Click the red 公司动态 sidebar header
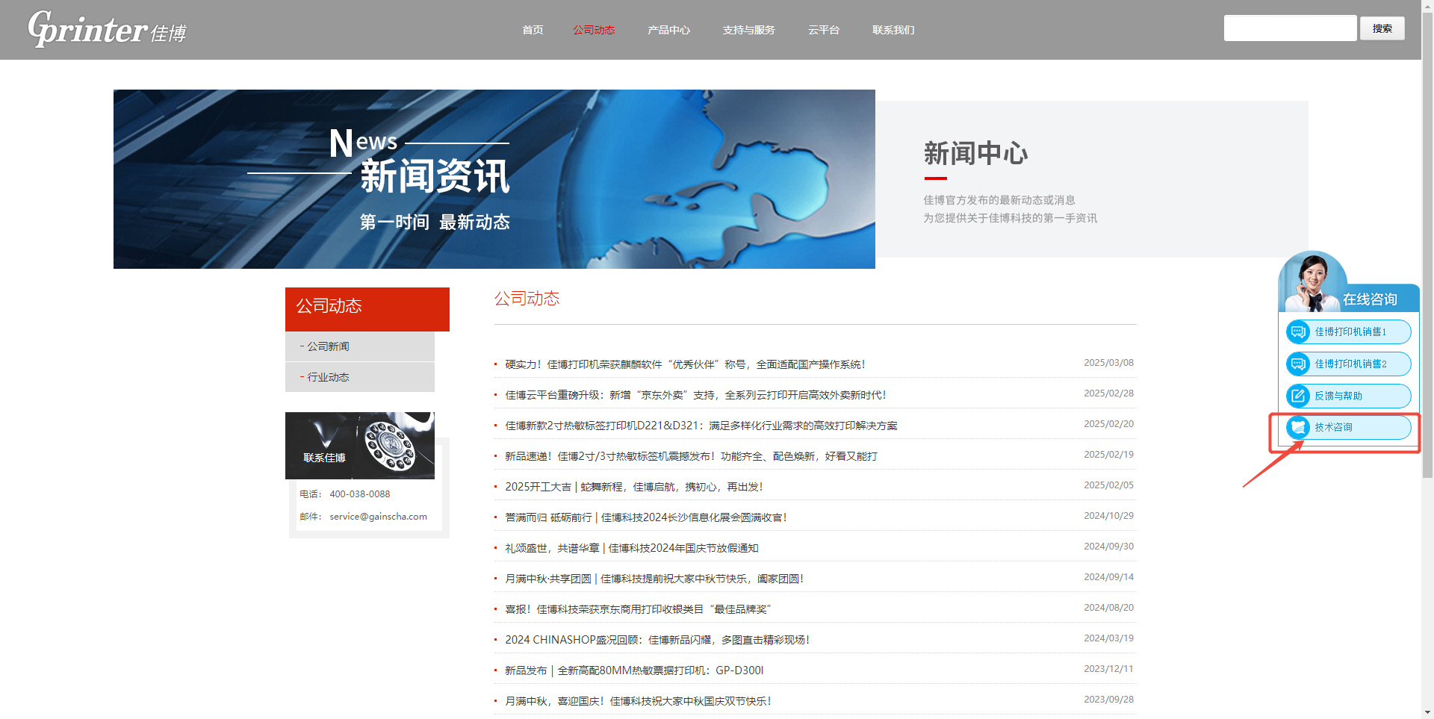This screenshot has height=719, width=1434. pos(367,309)
